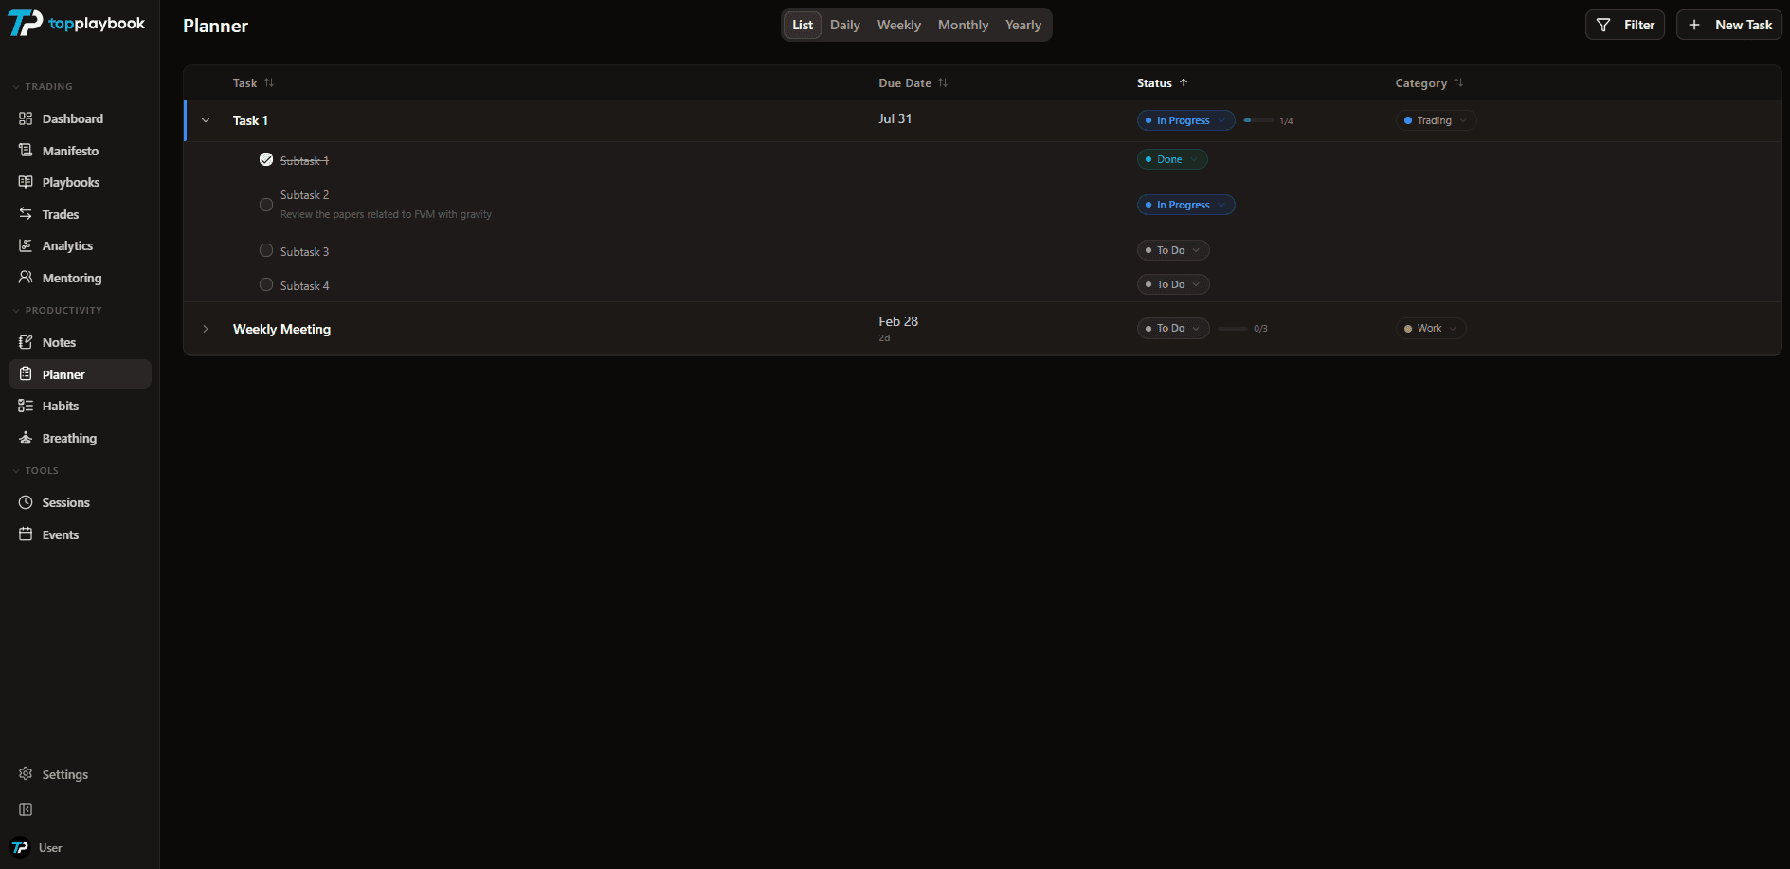Switch to the Monthly planner view
The height and width of the screenshot is (869, 1790).
tap(963, 25)
